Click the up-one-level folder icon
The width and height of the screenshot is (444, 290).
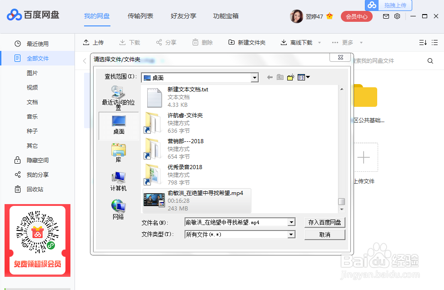pyautogui.click(x=280, y=77)
